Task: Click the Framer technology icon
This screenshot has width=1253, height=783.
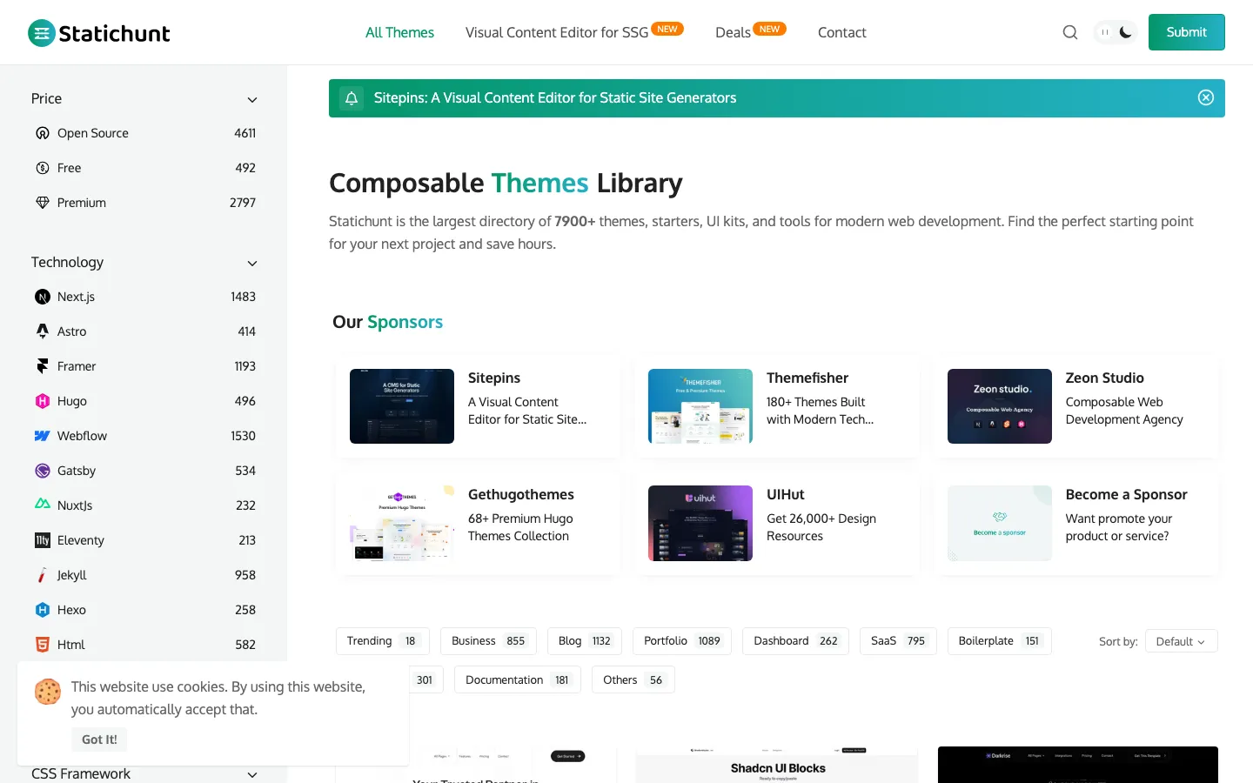Action: [x=43, y=366]
